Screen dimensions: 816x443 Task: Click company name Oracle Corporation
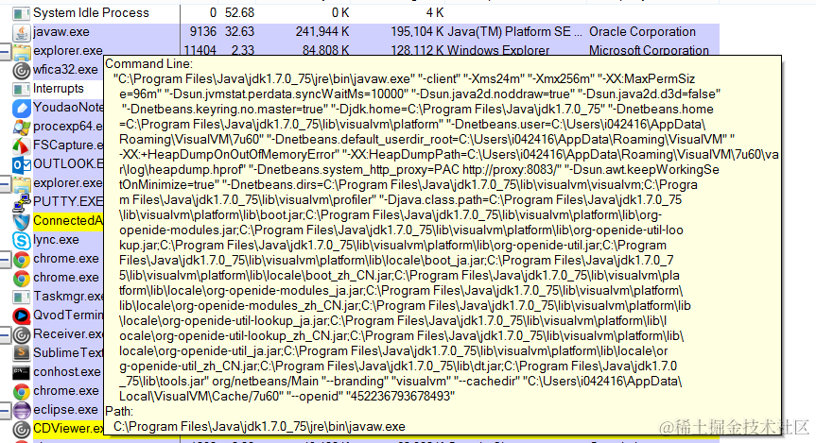642,32
